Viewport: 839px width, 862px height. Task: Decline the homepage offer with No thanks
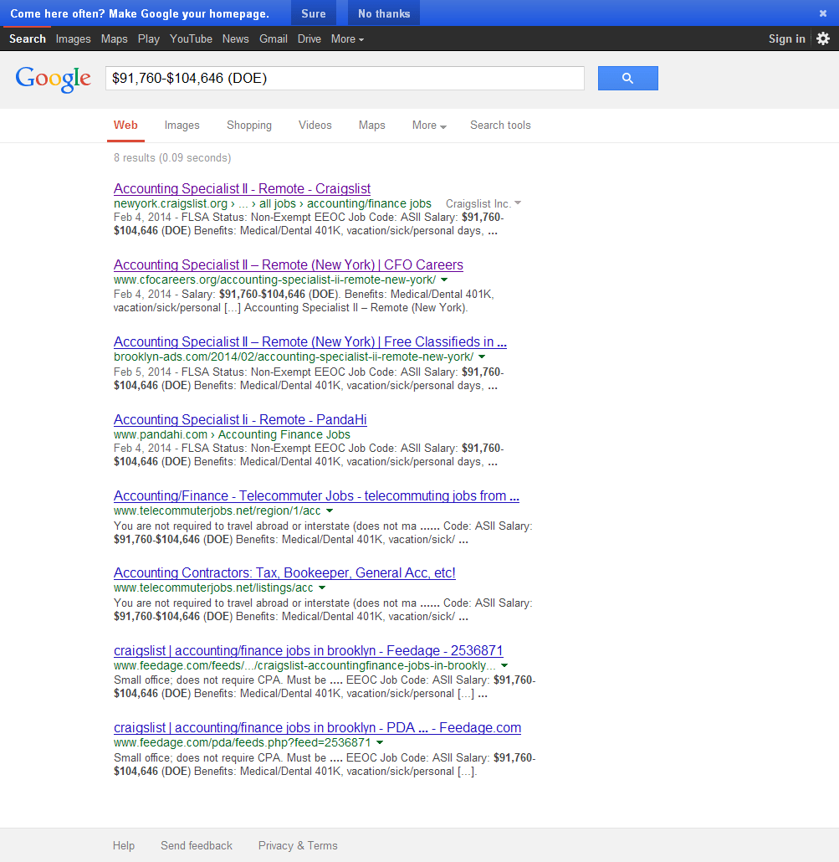(x=383, y=13)
